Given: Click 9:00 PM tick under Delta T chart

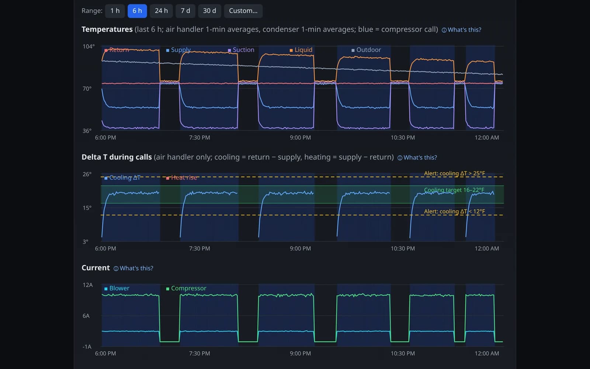Looking at the screenshot, I should click(x=300, y=249).
